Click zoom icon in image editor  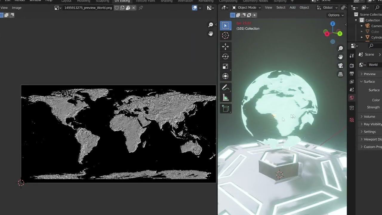[x=211, y=25]
